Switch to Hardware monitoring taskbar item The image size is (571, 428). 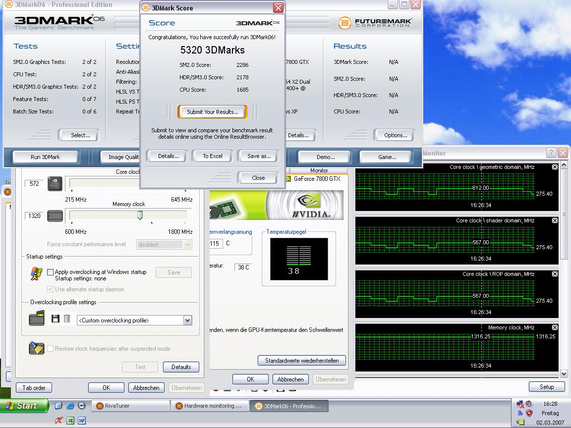210,406
